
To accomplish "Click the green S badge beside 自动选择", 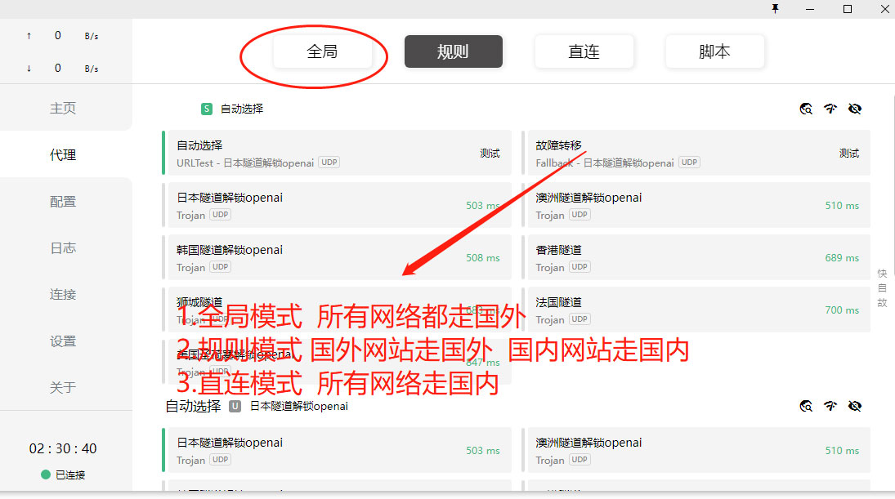I will click(x=207, y=109).
